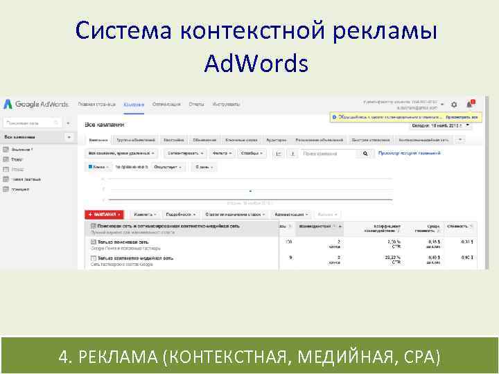Go to 'Главная страница' in top navigation

pos(97,105)
